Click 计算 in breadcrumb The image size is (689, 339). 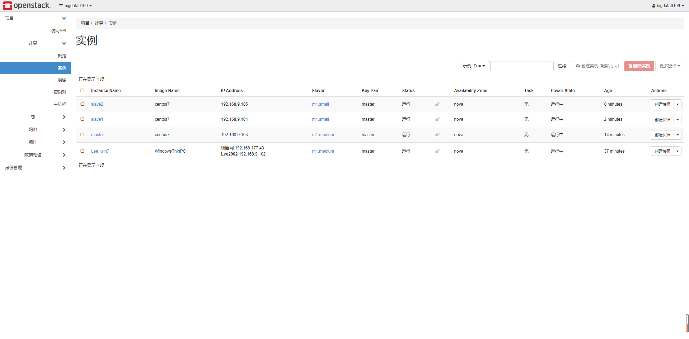99,23
